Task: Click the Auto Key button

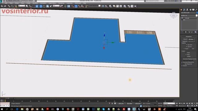Action: coord(160,104)
